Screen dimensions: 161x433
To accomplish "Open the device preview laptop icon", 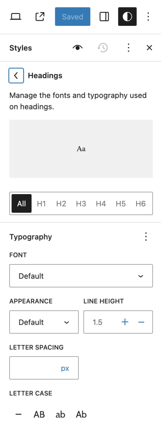I will pos(16,16).
